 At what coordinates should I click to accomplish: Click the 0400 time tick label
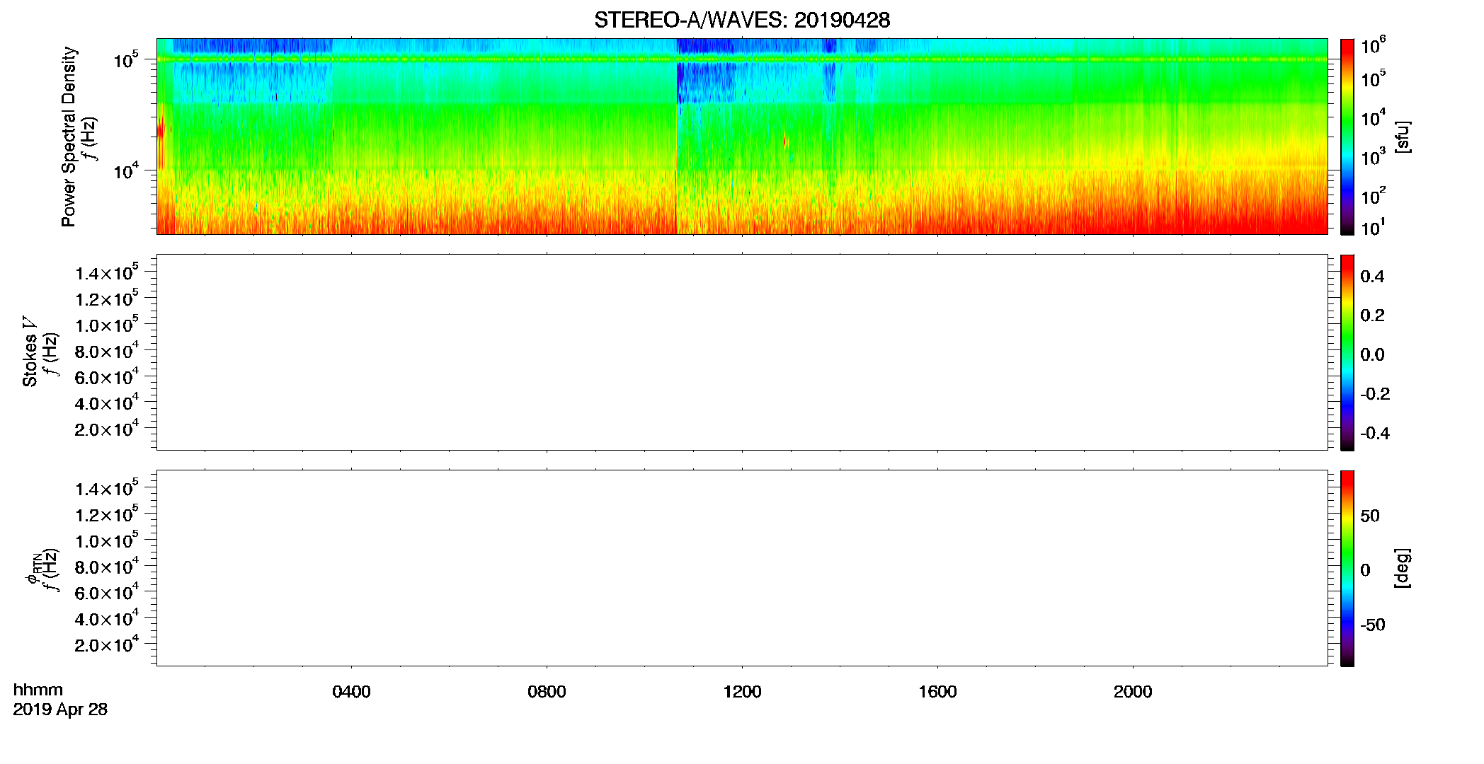(x=351, y=692)
